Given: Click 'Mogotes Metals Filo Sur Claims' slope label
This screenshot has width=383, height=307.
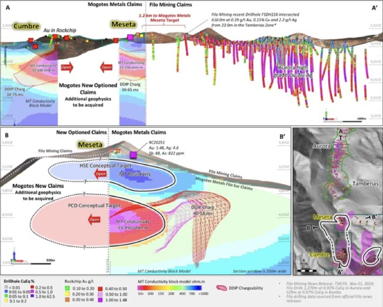Looking at the screenshot, I should click(x=224, y=184).
